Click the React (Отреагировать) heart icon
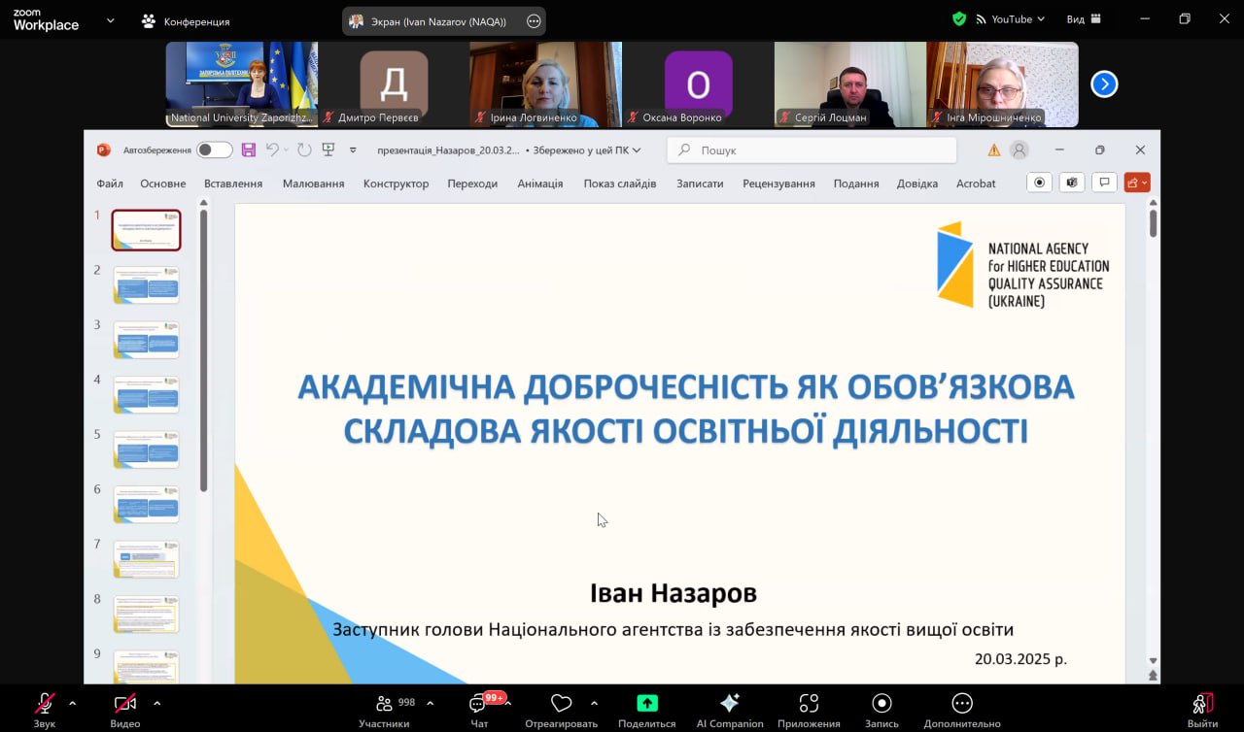Viewport: 1244px width, 732px height. [561, 704]
